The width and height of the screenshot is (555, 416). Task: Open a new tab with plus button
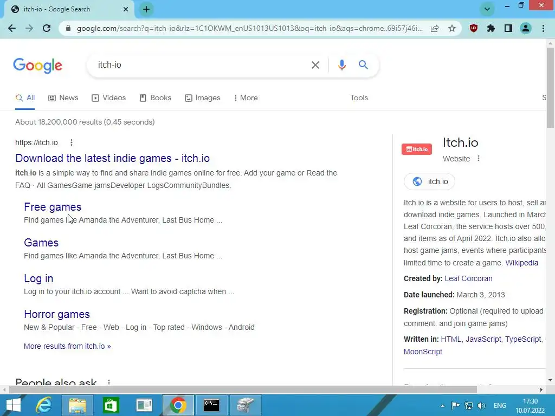(x=146, y=9)
